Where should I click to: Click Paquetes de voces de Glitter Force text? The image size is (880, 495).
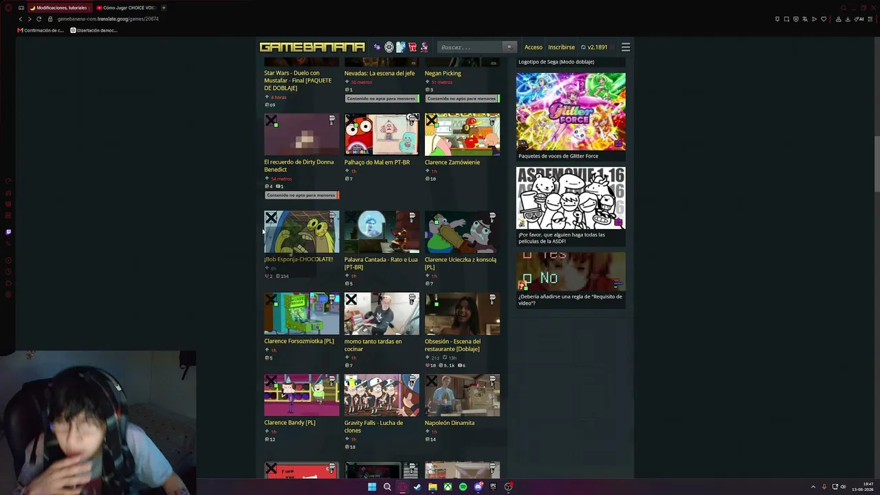558,156
